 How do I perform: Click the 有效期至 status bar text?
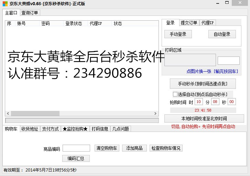click(x=40, y=170)
